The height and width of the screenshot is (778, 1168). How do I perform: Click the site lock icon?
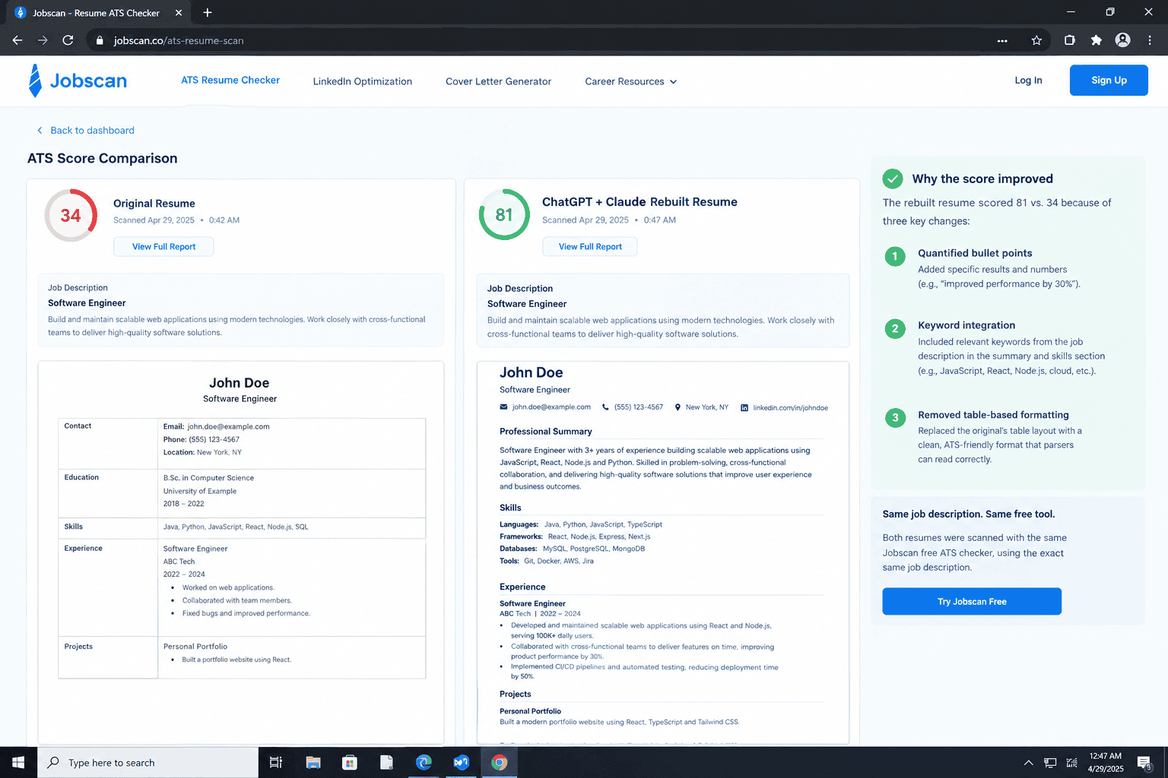[x=99, y=40]
